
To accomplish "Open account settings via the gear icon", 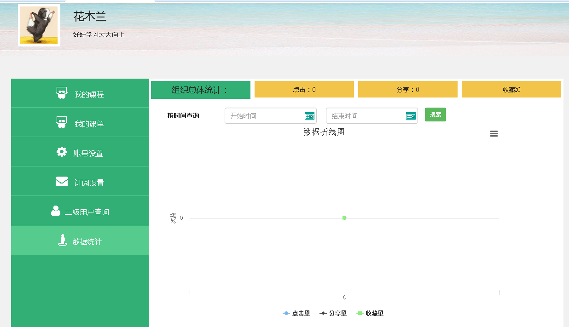I will [x=62, y=151].
